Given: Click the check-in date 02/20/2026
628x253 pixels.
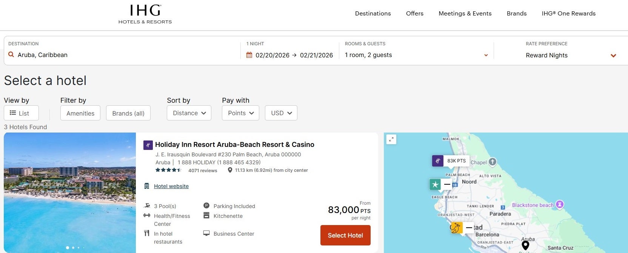Looking at the screenshot, I should point(272,56).
